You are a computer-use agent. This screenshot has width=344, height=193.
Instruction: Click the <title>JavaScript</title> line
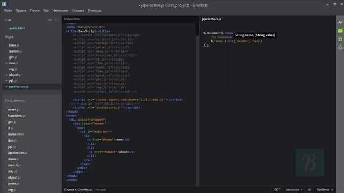[x=88, y=31]
